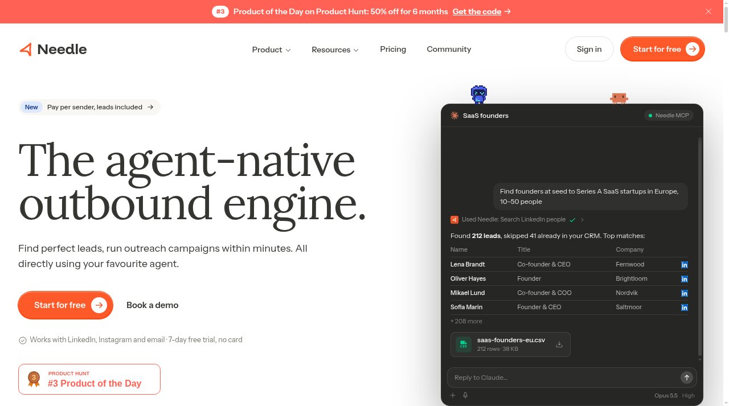The height and width of the screenshot is (406, 729).
Task: Click the medal icon in Product Hunt badge
Action: tap(34, 379)
